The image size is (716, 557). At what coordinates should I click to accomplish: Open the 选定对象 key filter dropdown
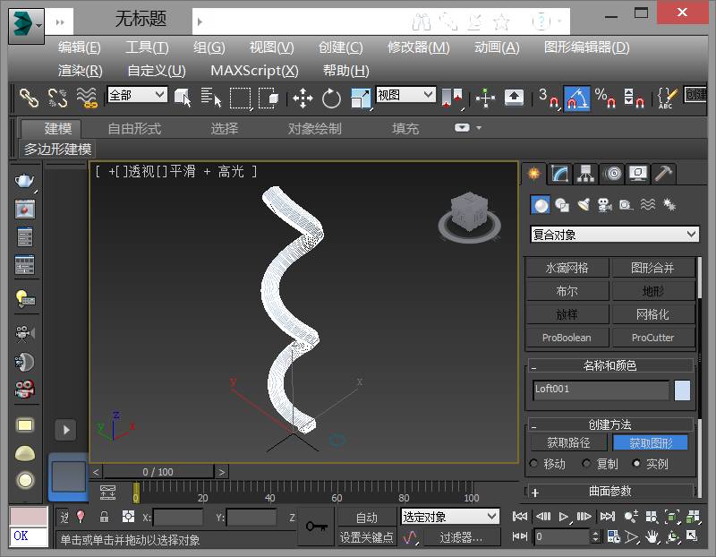click(450, 517)
